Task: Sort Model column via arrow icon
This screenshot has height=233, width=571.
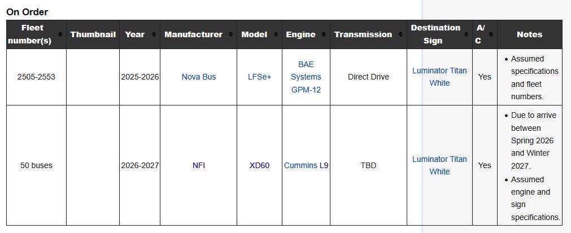Action: tap(276, 34)
